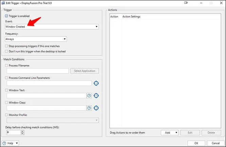The width and height of the screenshot is (226, 147).
Task: Expand the Help button dropdown arrow
Action: [17, 143]
